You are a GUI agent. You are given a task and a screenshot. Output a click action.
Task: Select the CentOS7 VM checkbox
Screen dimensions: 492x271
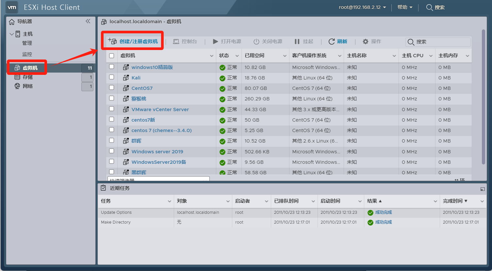point(112,88)
